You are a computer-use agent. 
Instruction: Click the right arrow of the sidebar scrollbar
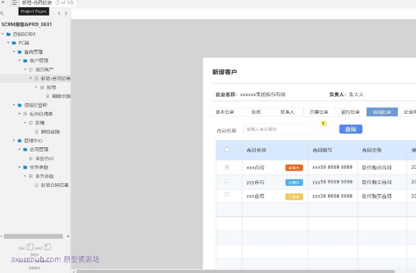click(68, 236)
